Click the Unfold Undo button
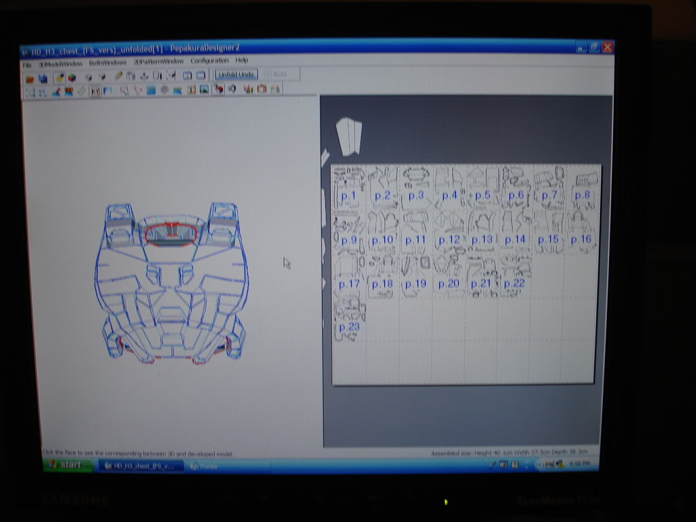 [x=236, y=74]
